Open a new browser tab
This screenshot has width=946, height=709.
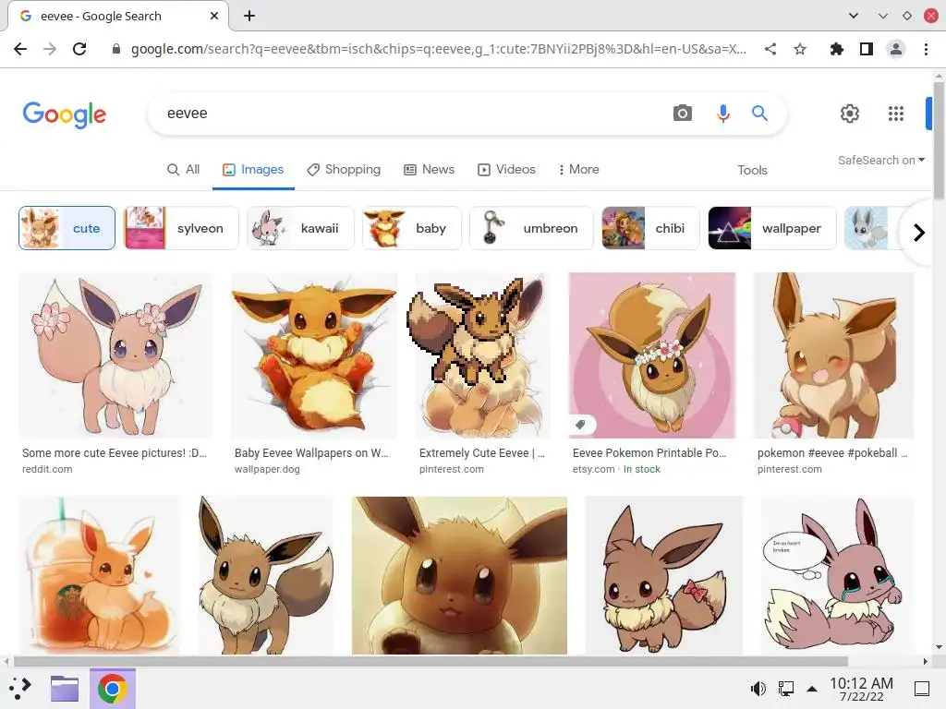(x=249, y=16)
